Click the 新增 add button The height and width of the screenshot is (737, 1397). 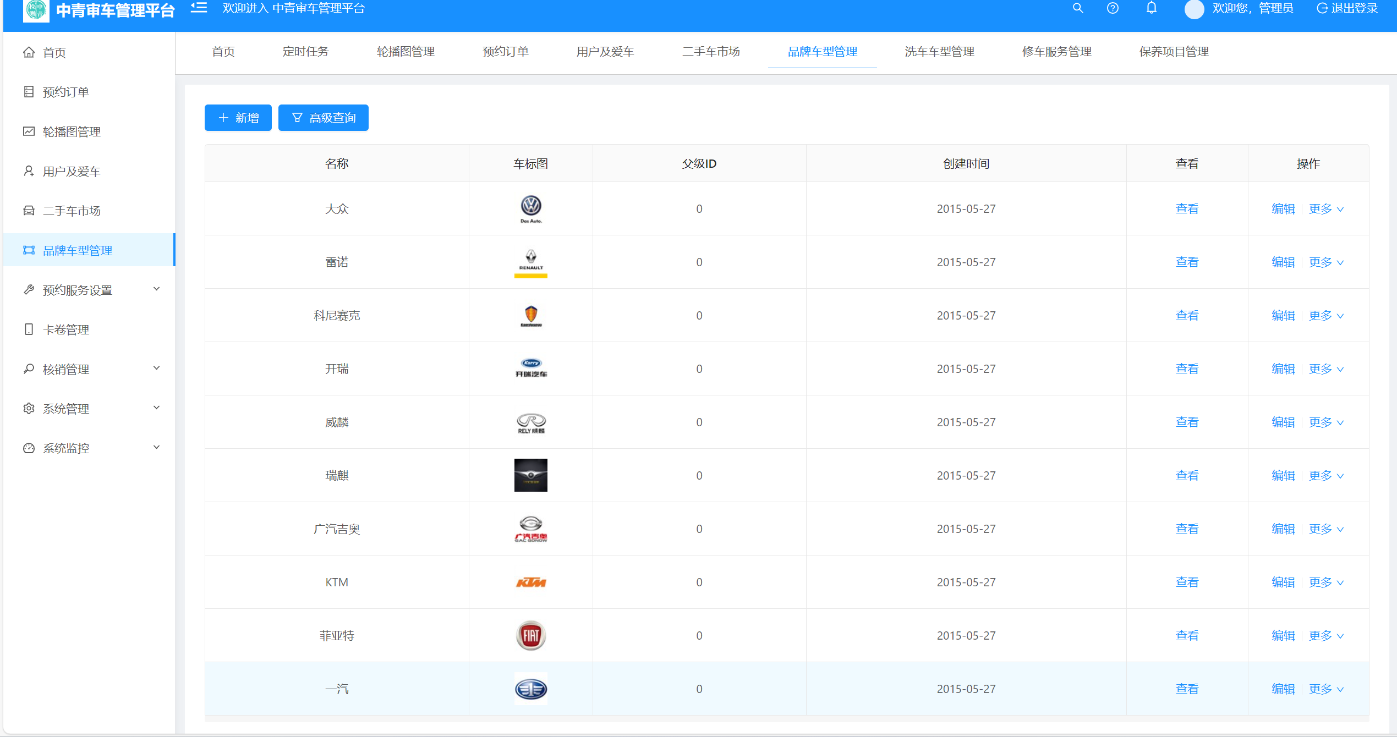click(238, 118)
